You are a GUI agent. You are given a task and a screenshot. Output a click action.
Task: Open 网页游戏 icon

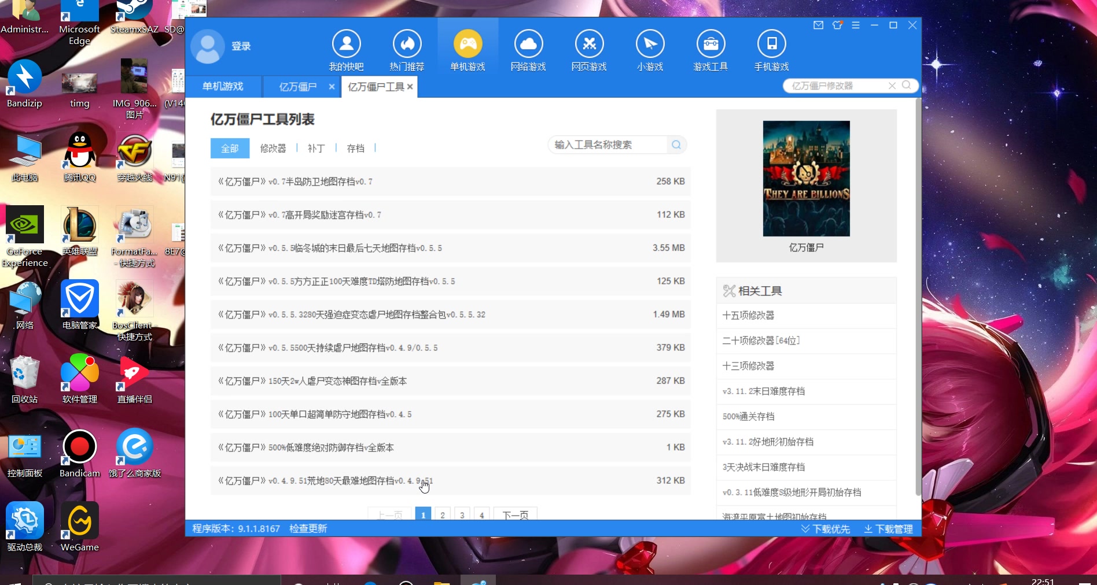(589, 44)
